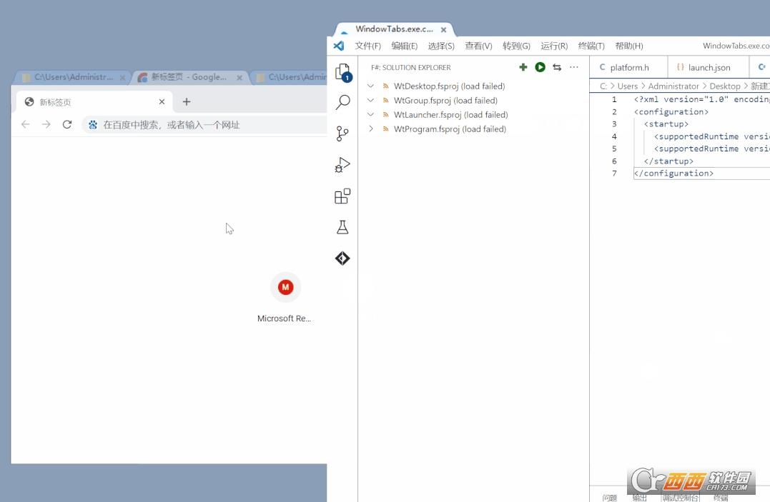Click the Chrome address bar search field

tap(206, 125)
